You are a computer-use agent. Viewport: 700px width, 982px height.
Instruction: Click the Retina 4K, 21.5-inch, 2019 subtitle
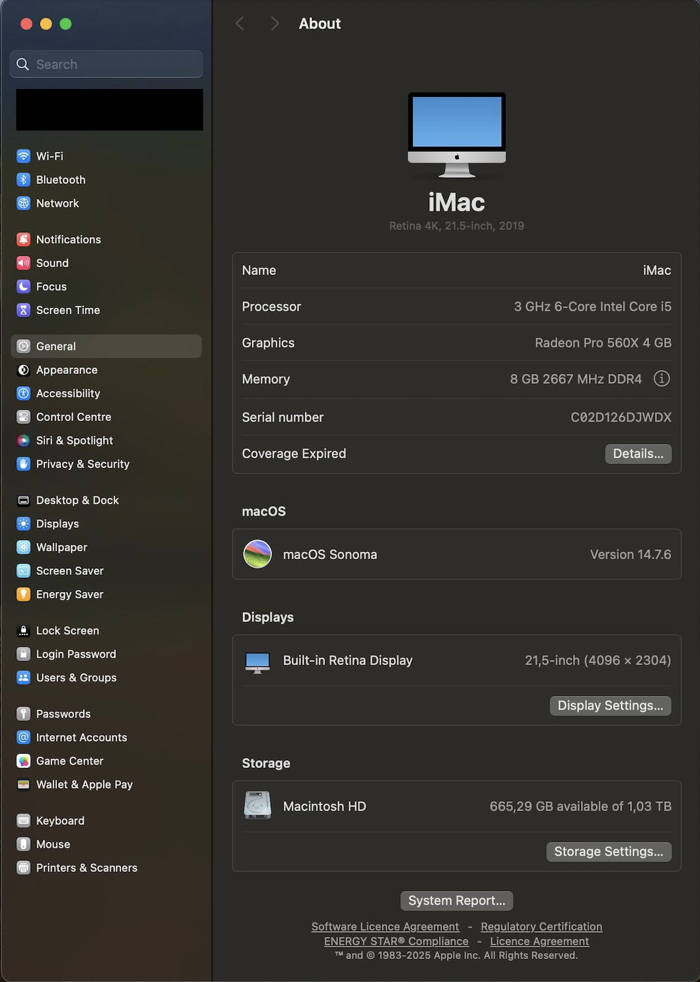click(457, 226)
